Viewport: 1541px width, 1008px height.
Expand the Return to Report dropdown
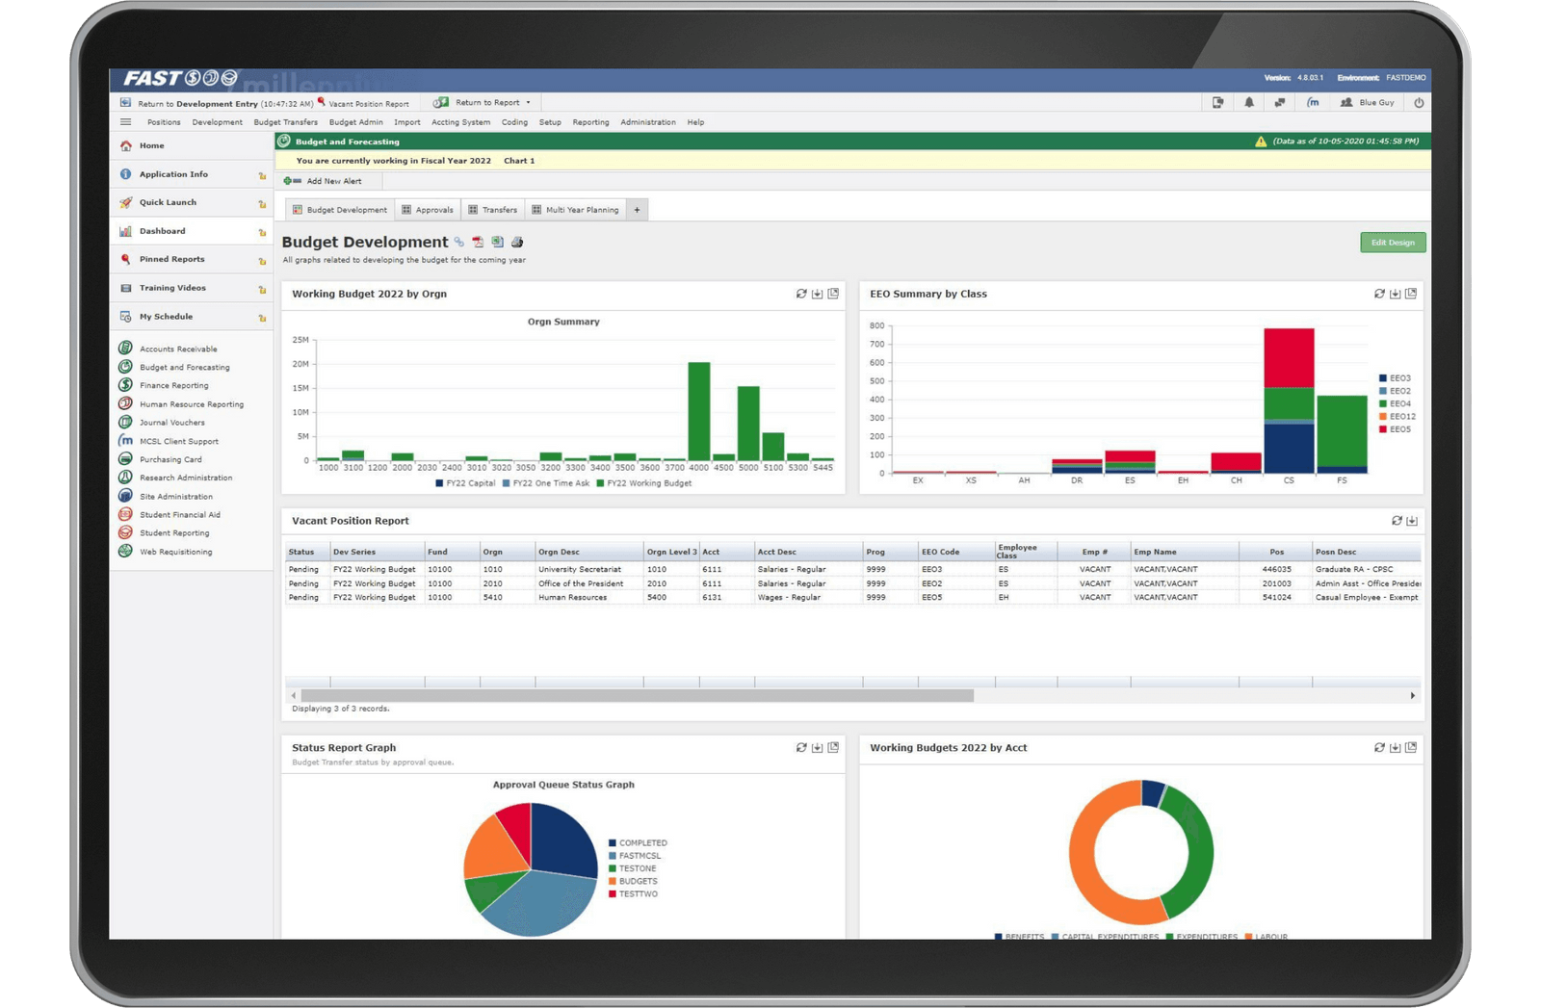526,102
